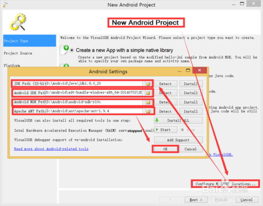263x206 pixels.
Task: Select Project Source step in sidebar
Action: coord(18,53)
